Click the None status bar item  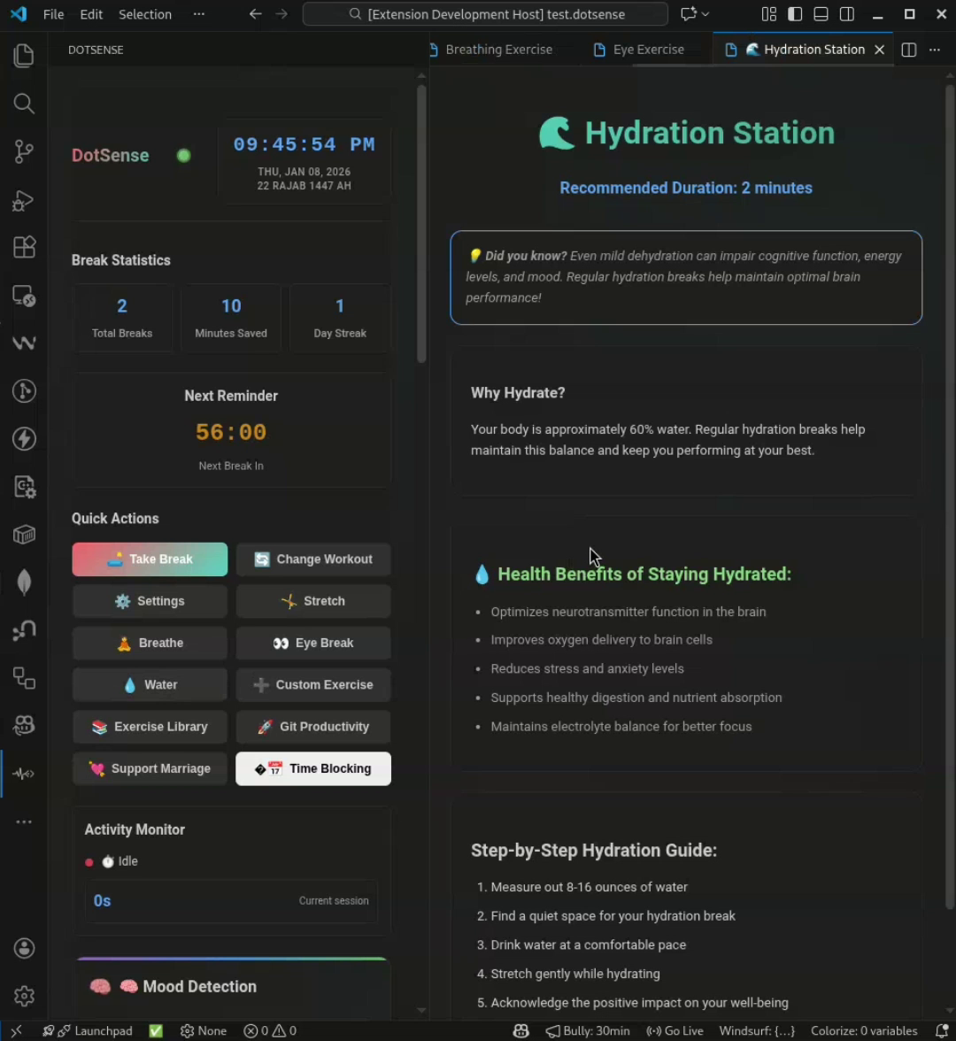click(204, 1030)
